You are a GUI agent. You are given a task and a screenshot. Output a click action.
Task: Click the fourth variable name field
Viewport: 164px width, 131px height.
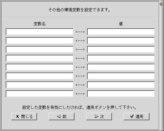click(x=39, y=58)
